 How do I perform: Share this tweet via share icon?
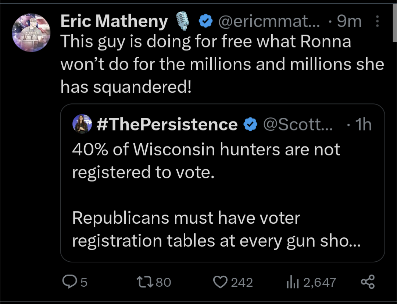pyautogui.click(x=368, y=282)
